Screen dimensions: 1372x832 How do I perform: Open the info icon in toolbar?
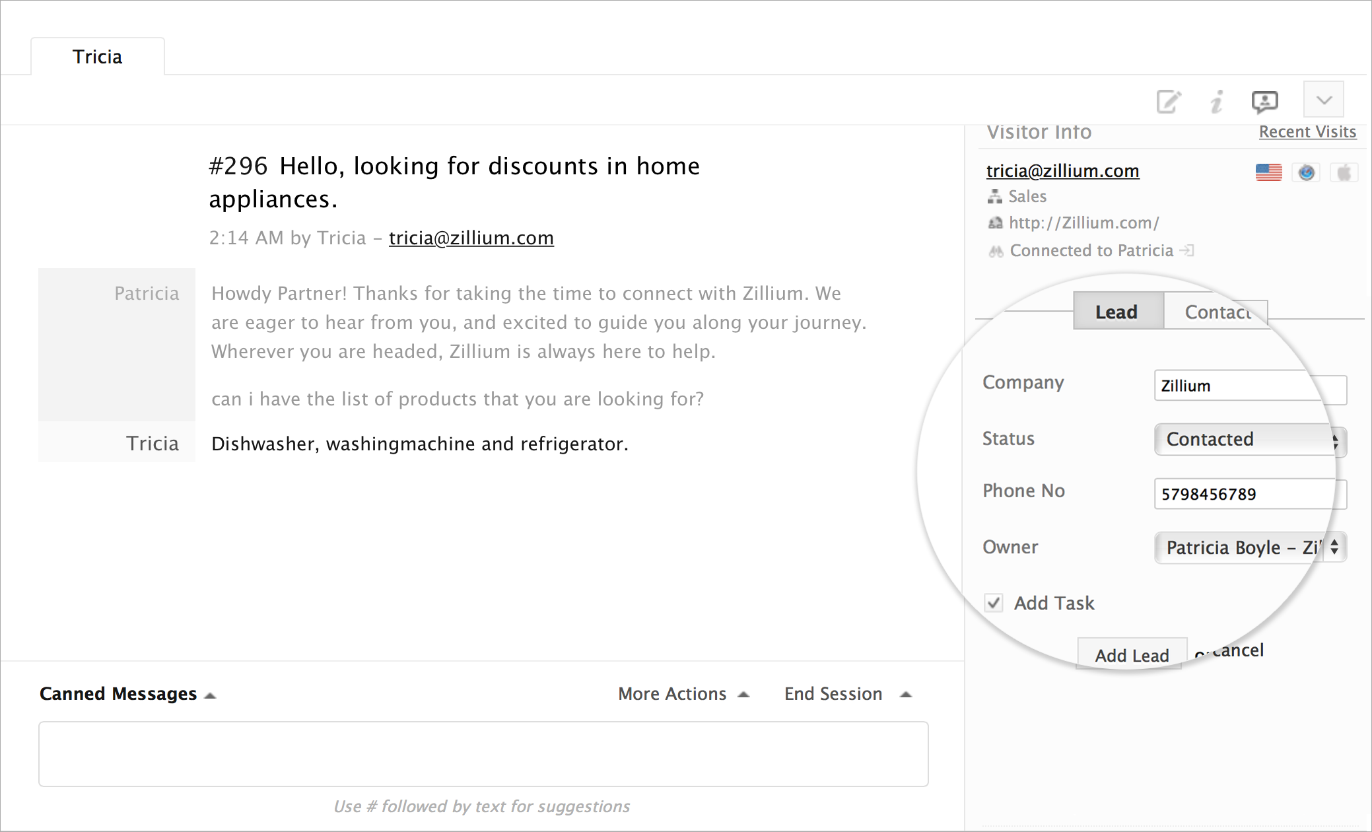pyautogui.click(x=1216, y=102)
